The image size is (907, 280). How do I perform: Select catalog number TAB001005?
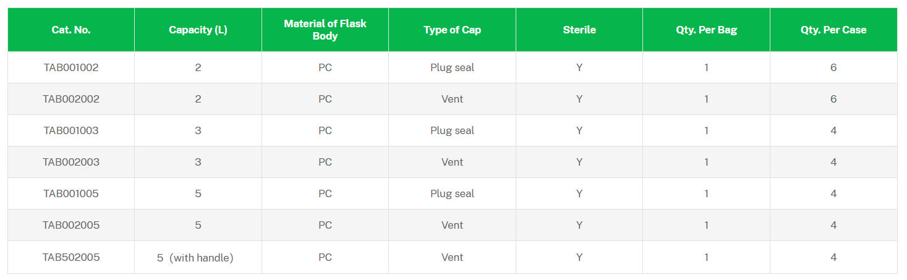71,193
